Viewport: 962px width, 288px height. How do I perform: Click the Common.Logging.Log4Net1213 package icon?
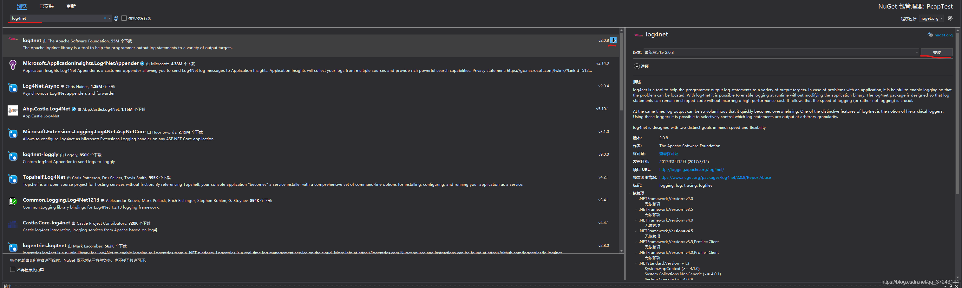(13, 202)
